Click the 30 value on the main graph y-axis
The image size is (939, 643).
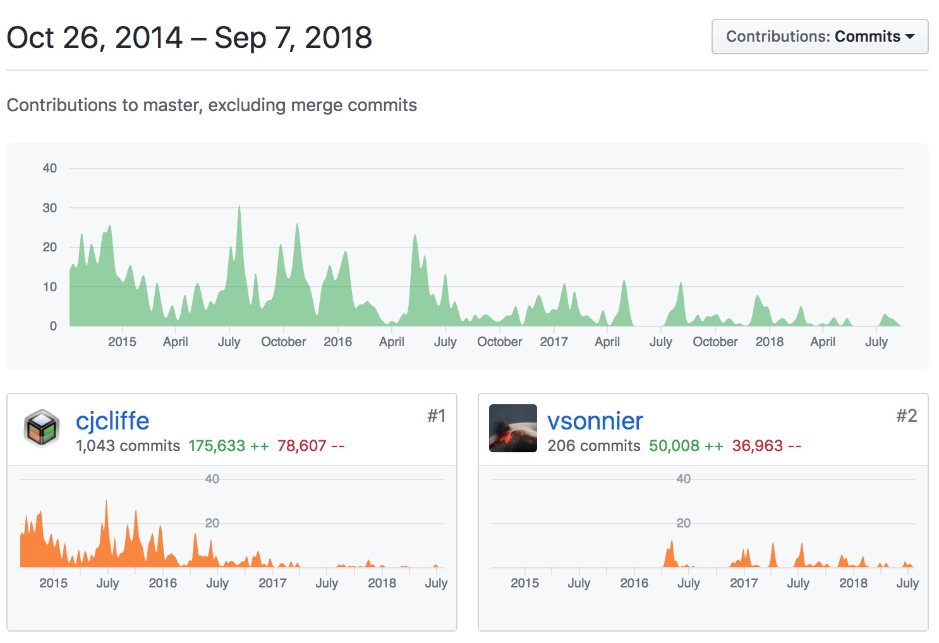click(50, 208)
